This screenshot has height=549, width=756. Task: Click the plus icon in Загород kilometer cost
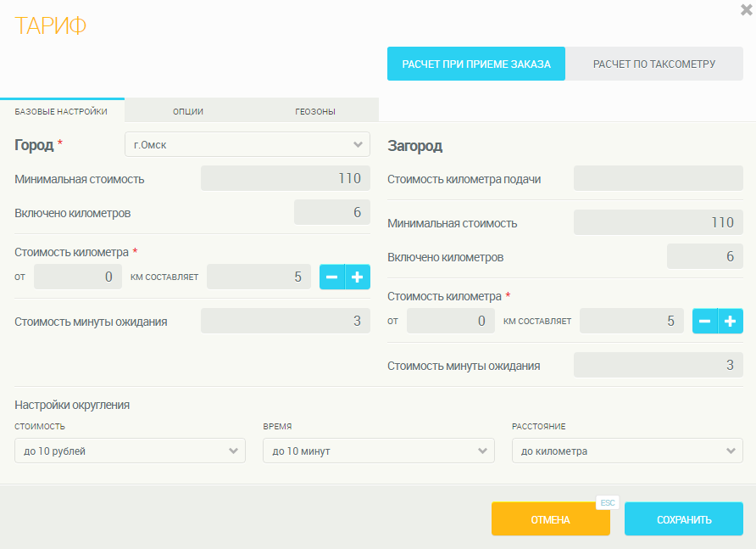point(731,321)
